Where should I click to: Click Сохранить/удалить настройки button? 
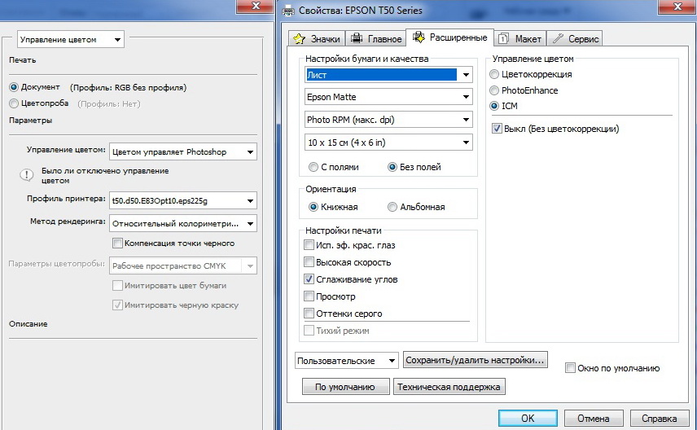coord(476,360)
